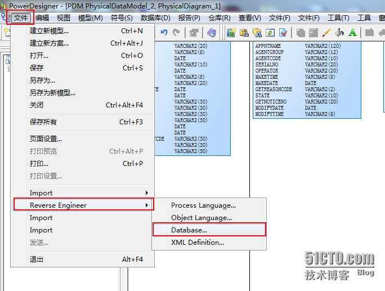The height and width of the screenshot is (291, 385).
Task: Click the paste as shortcut icon
Action: pos(244,33)
